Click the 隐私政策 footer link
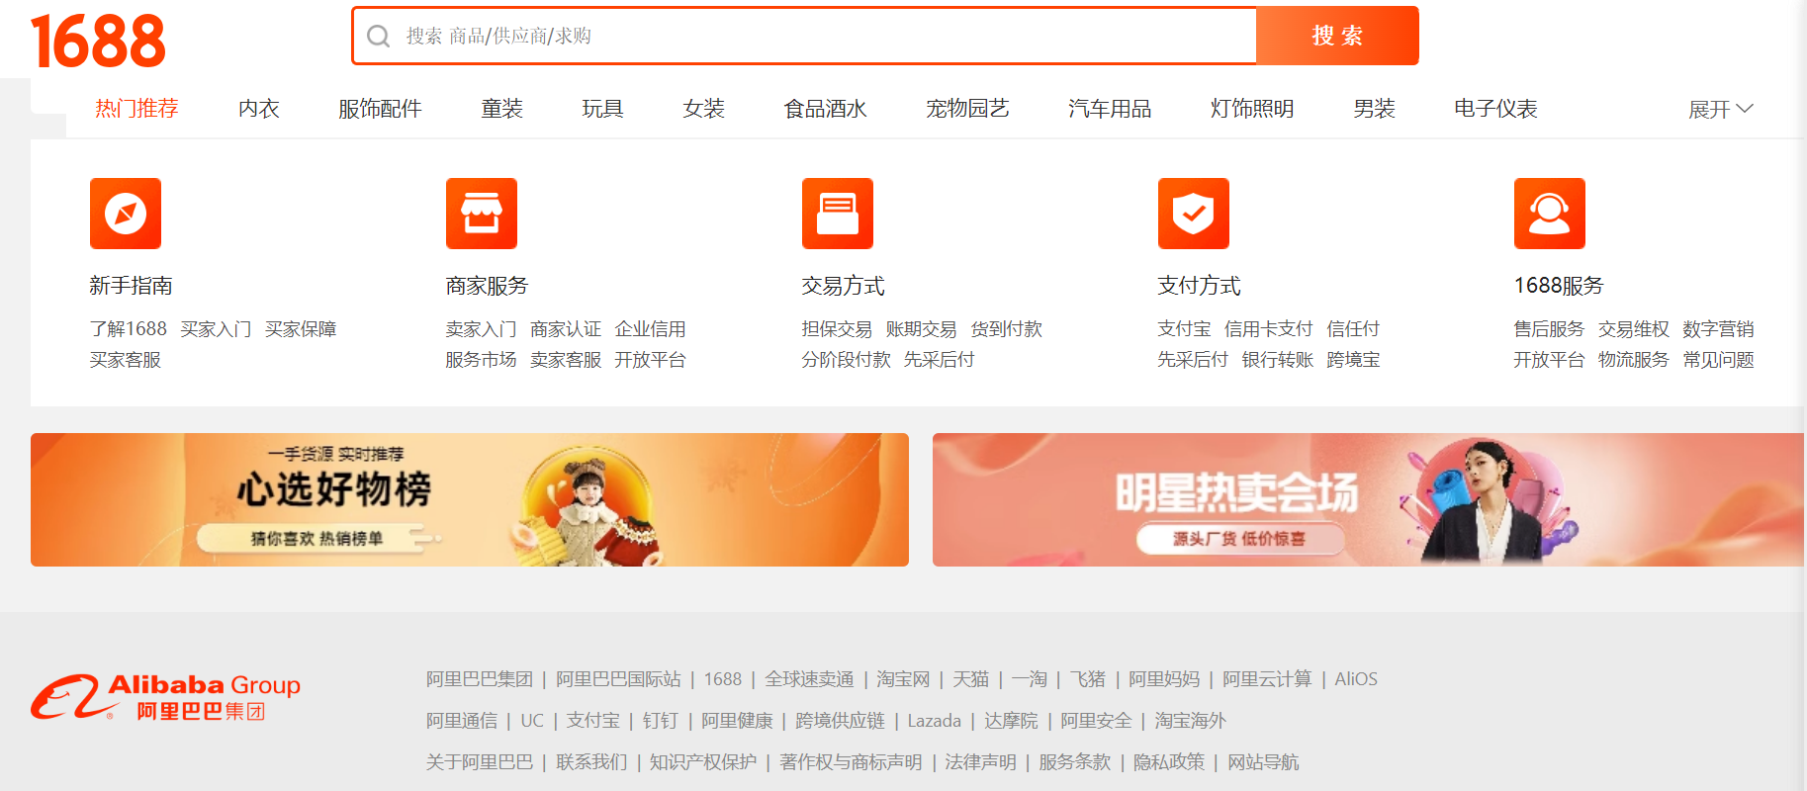Viewport: 1807px width, 791px height. [x=1169, y=762]
